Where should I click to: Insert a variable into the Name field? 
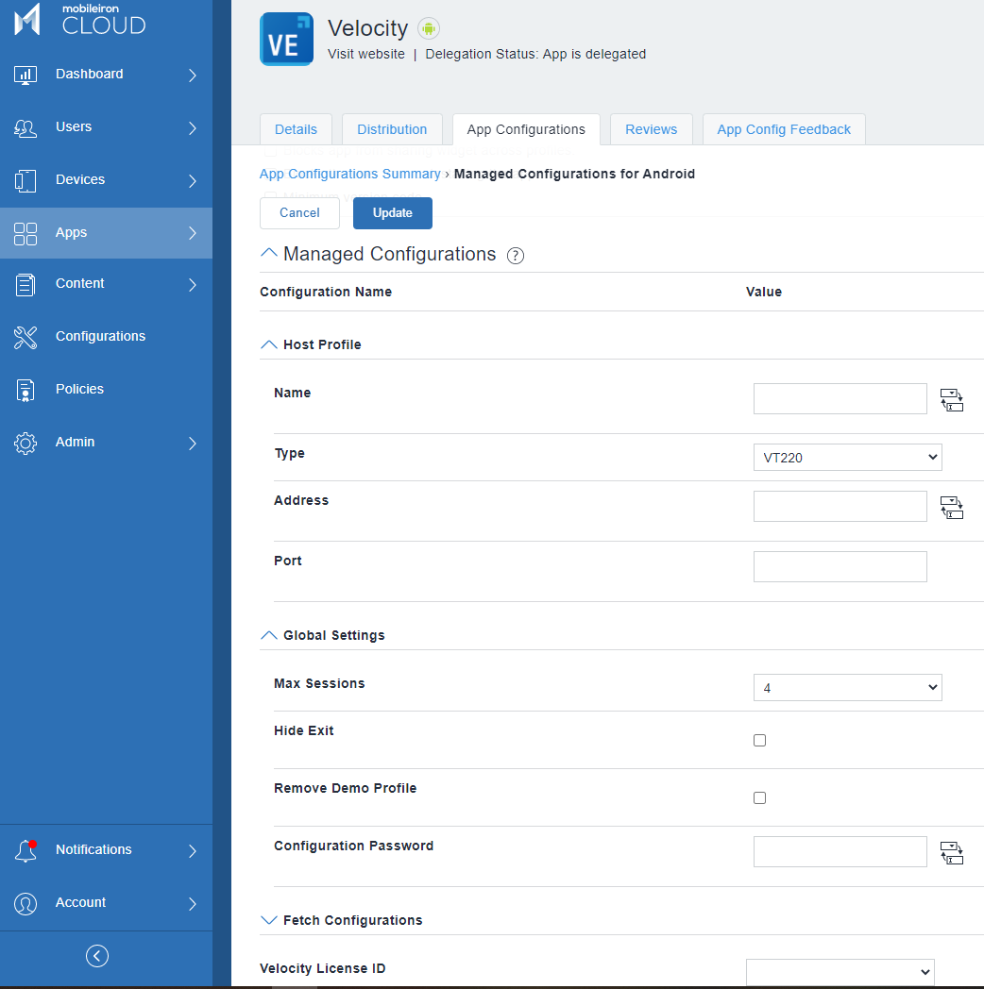point(952,400)
